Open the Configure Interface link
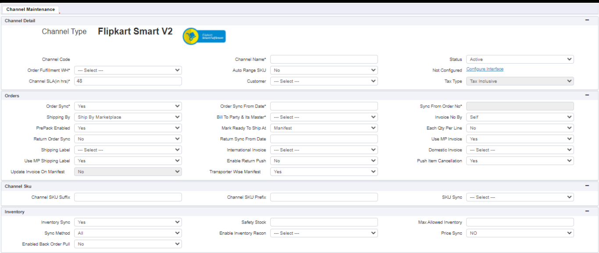Screen dimensions: 599x253 coord(485,69)
